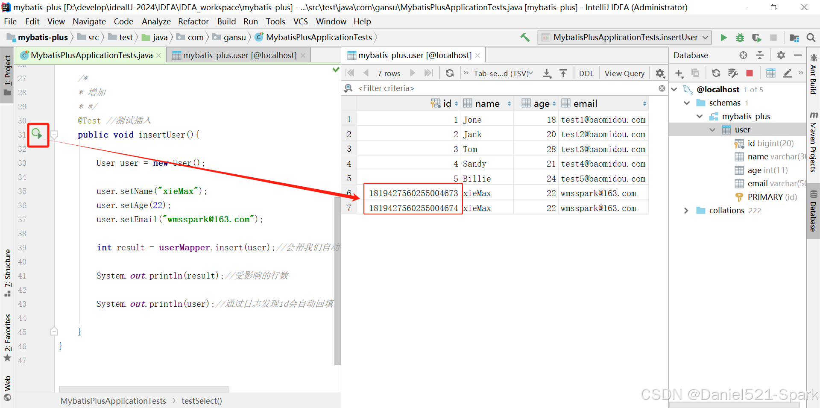Open Database panel settings gear
This screenshot has width=820, height=408.
[781, 55]
